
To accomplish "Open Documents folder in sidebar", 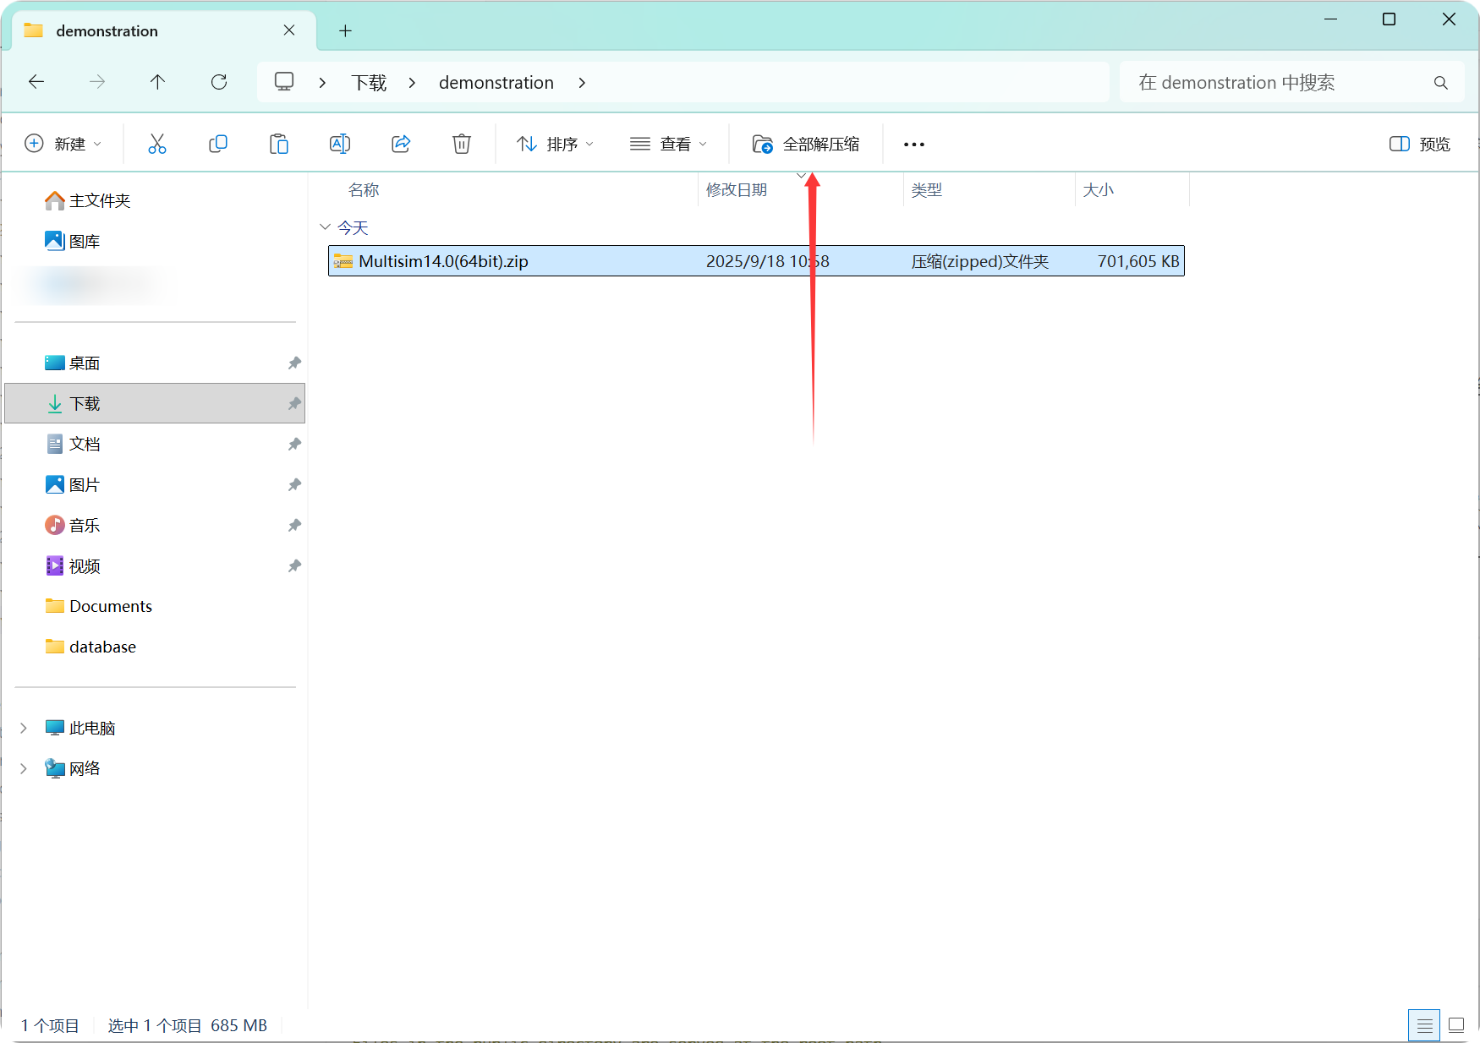I will (x=98, y=606).
